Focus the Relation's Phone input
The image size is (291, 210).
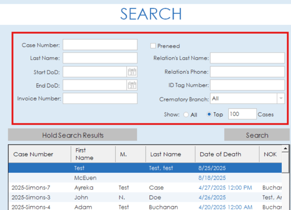click(x=247, y=72)
